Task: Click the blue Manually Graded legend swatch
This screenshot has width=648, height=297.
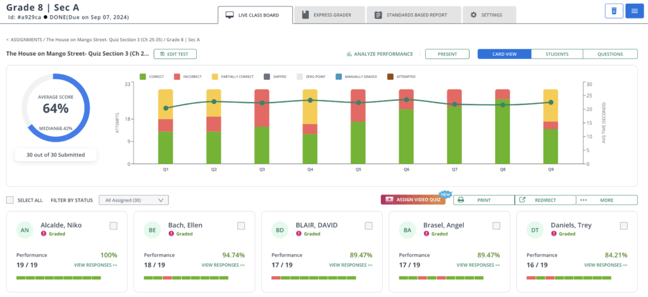Action: click(339, 77)
